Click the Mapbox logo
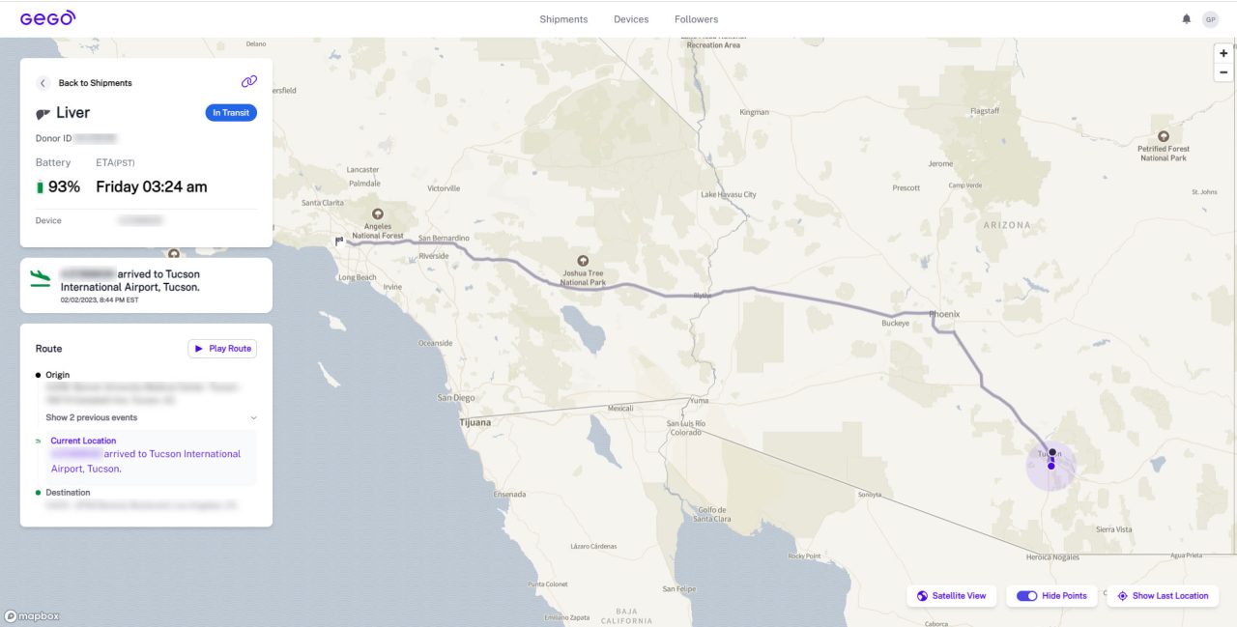This screenshot has height=627, width=1237. [x=32, y=616]
